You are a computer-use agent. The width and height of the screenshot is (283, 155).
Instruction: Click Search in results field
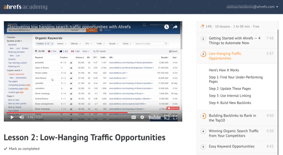149,44
